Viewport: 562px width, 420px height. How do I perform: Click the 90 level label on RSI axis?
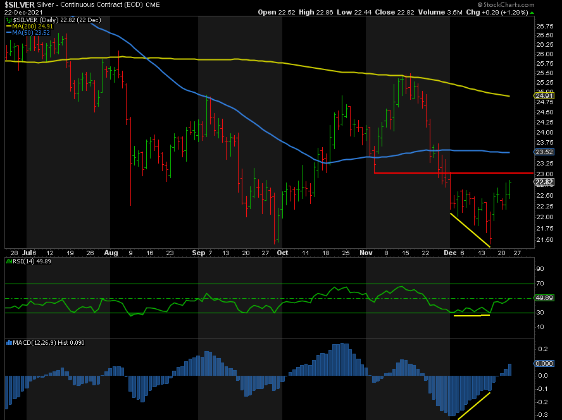(x=540, y=269)
